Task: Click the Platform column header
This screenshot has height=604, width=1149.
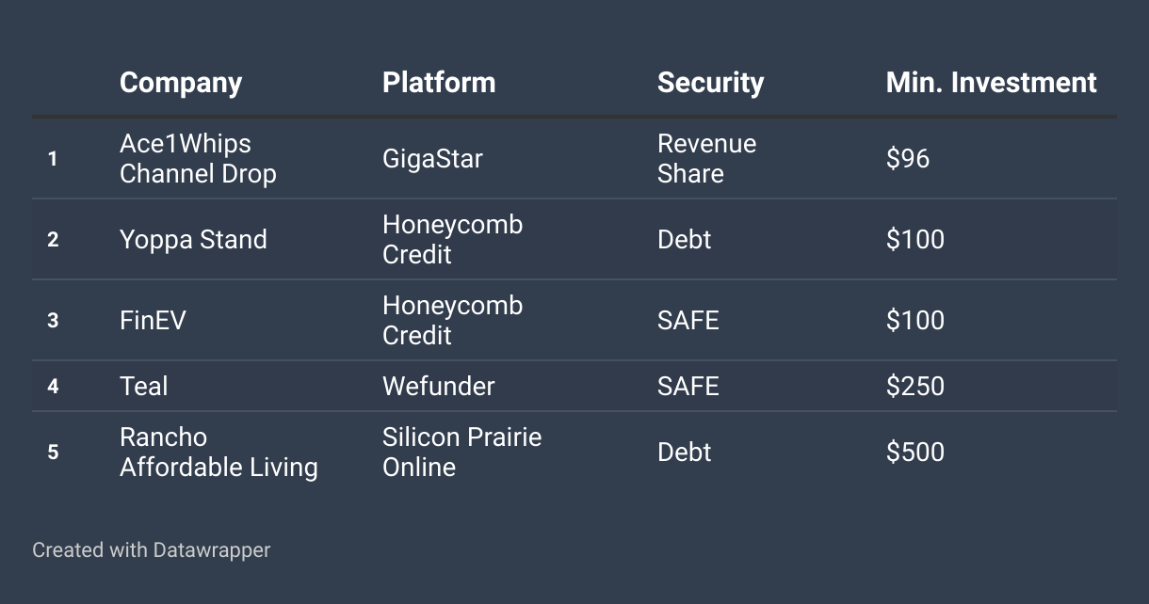Action: 439,83
